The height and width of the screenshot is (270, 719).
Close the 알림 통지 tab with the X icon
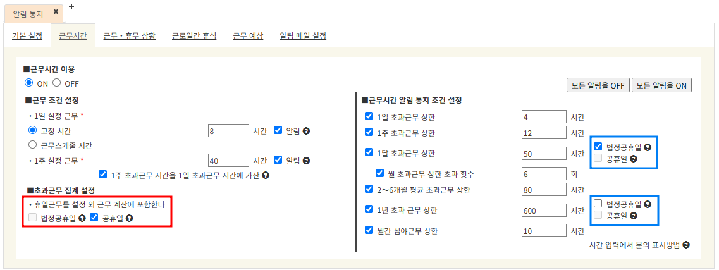point(56,13)
